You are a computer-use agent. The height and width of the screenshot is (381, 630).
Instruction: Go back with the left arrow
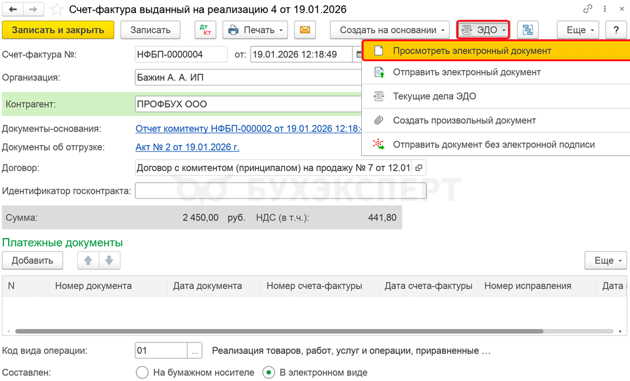point(12,9)
